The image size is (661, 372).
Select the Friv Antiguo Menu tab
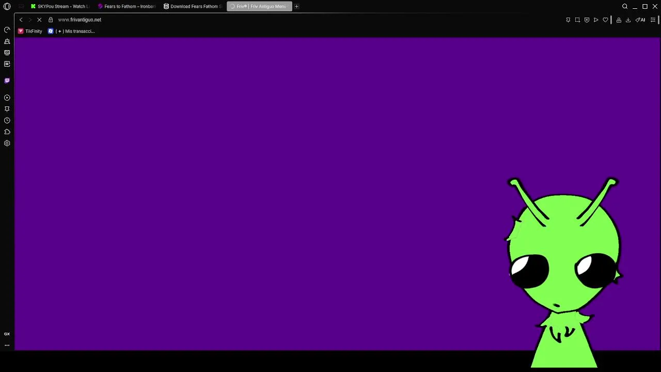click(259, 6)
